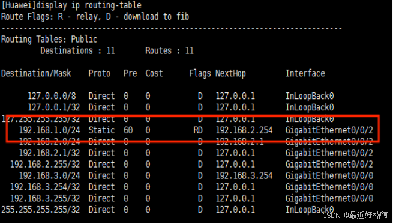Click 'Static' protocol in the 192.168.1.0/24 row
The height and width of the screenshot is (224, 393).
point(101,130)
